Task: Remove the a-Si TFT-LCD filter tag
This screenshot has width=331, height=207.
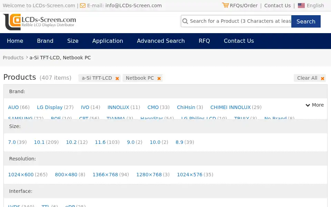Action: tap(117, 78)
